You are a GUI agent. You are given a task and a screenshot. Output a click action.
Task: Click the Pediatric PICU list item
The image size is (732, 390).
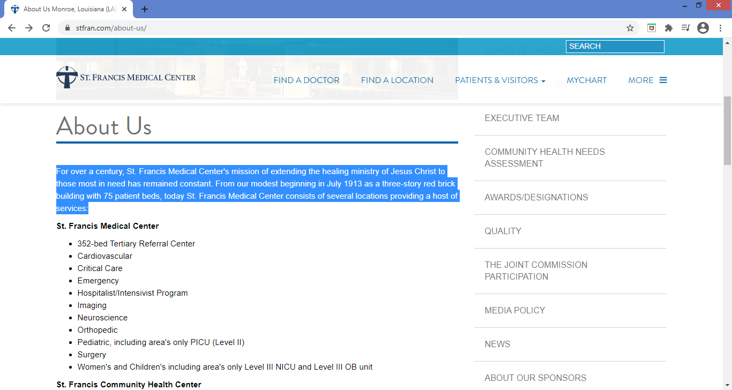(x=161, y=342)
